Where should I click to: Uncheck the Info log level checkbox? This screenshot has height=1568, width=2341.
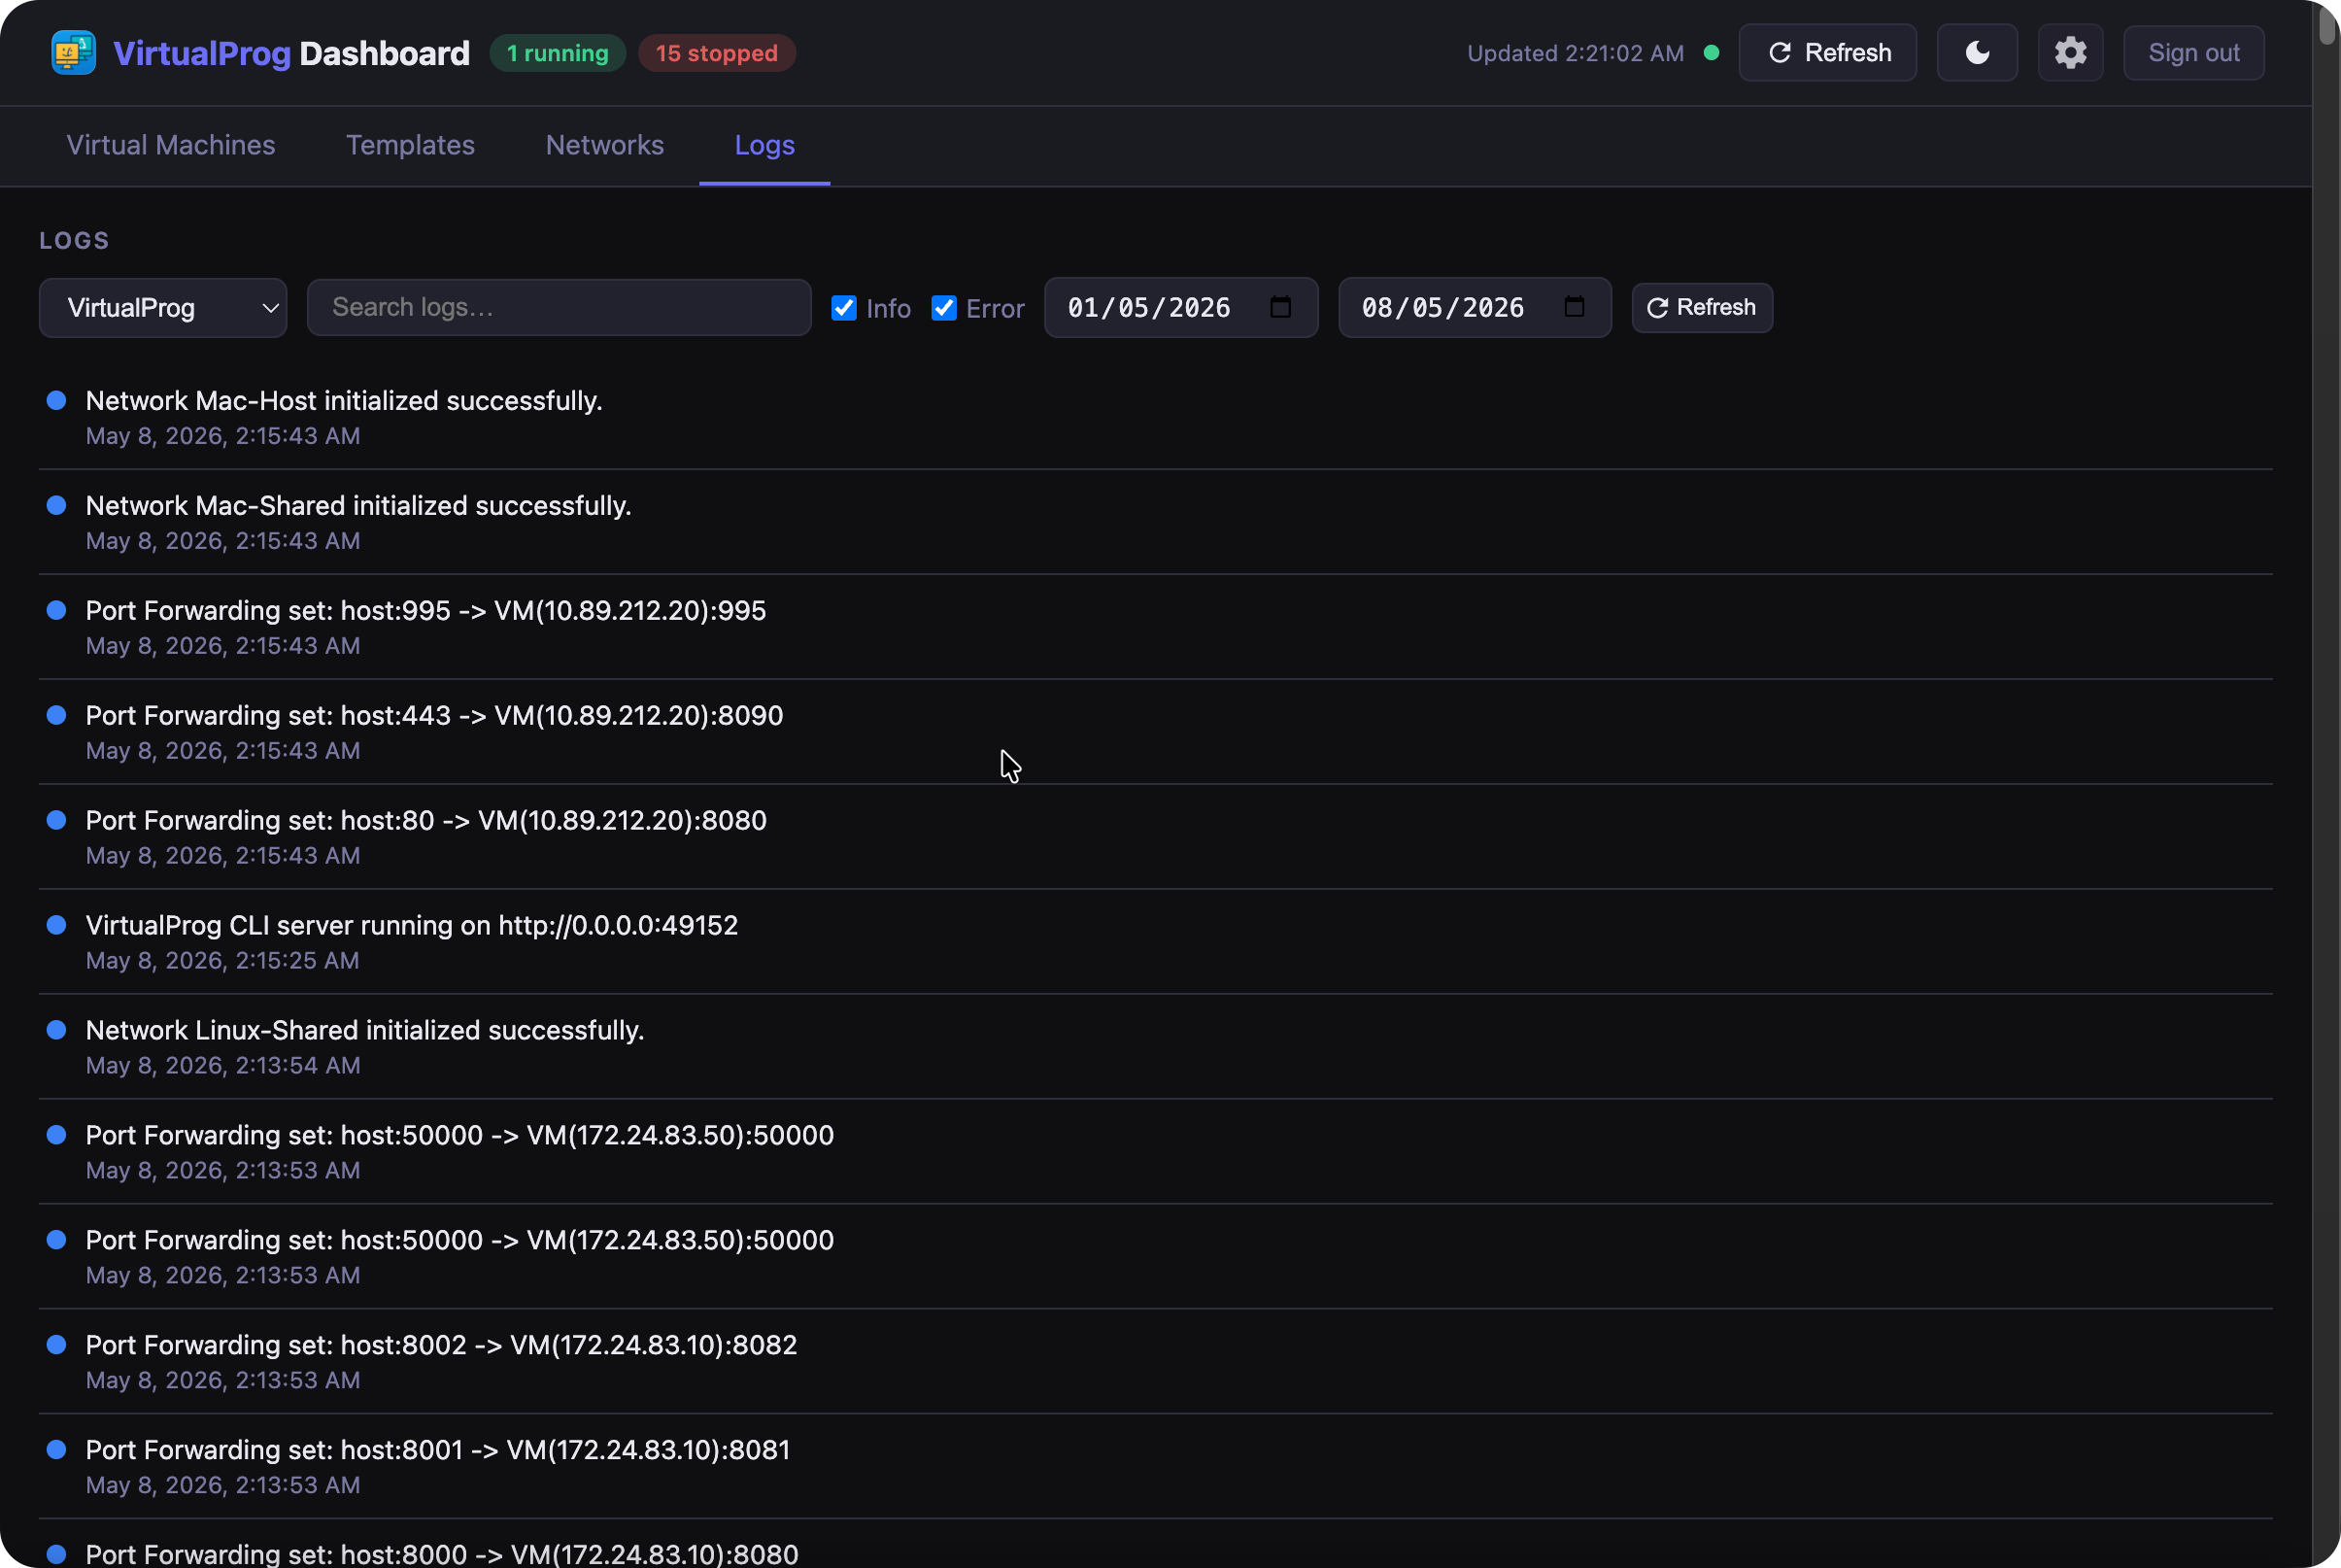click(x=844, y=308)
